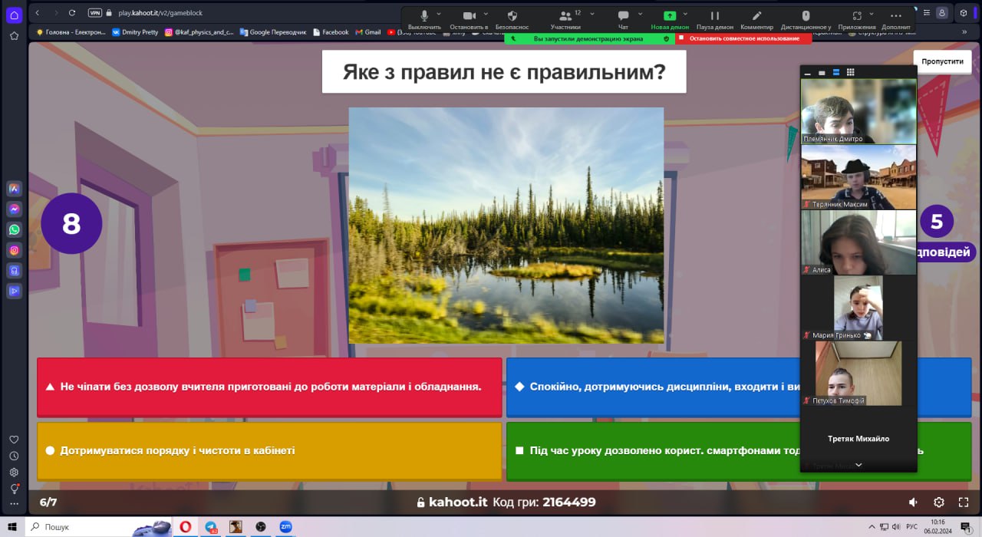982x537 pixels.
Task: Open the Gmail bookmark
Action: [367, 32]
